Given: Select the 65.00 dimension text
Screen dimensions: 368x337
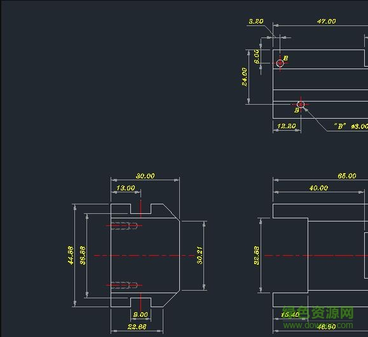Looking at the screenshot, I should click(347, 176).
